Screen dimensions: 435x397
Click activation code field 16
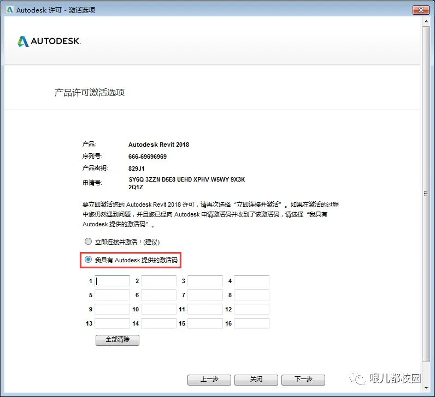(x=251, y=323)
